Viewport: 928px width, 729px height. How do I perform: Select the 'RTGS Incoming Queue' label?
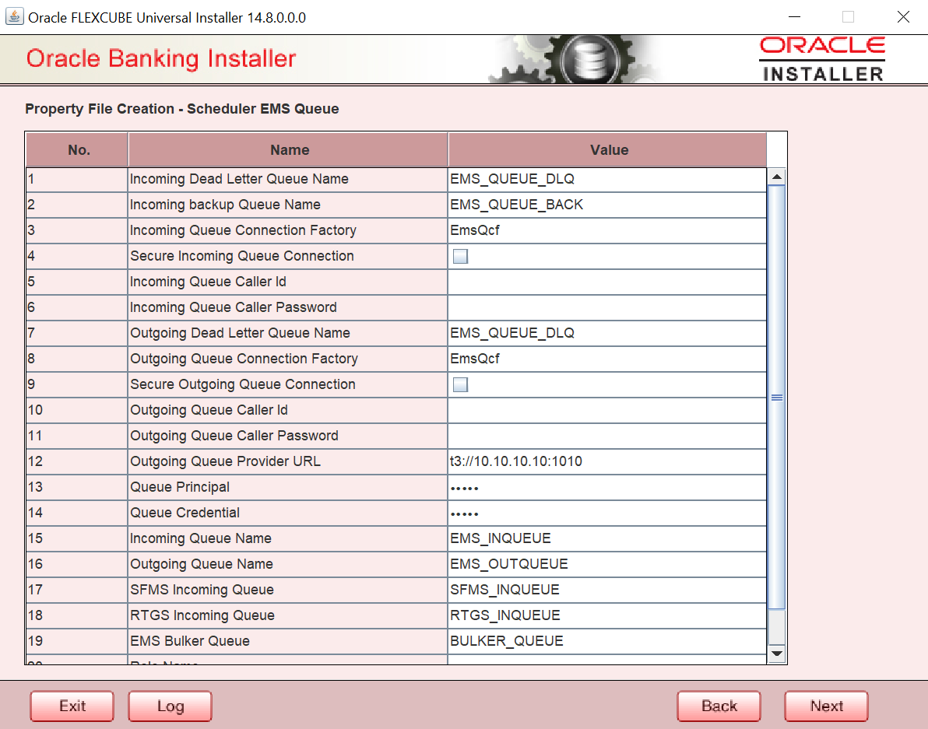(x=202, y=615)
